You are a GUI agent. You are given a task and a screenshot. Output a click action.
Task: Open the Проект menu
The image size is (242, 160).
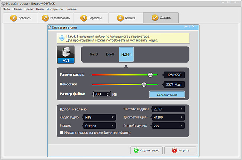pyautogui.click(x=29, y=9)
